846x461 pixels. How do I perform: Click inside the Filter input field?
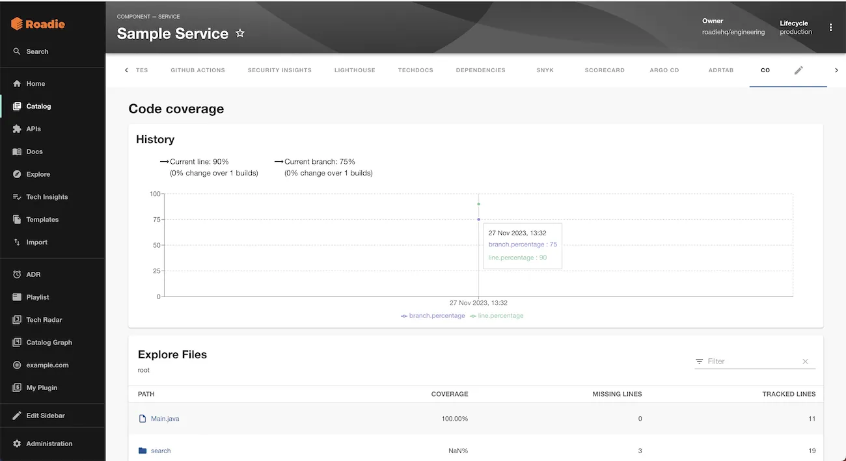(x=748, y=361)
